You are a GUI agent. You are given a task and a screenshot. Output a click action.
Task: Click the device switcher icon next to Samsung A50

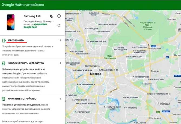pos(51,16)
